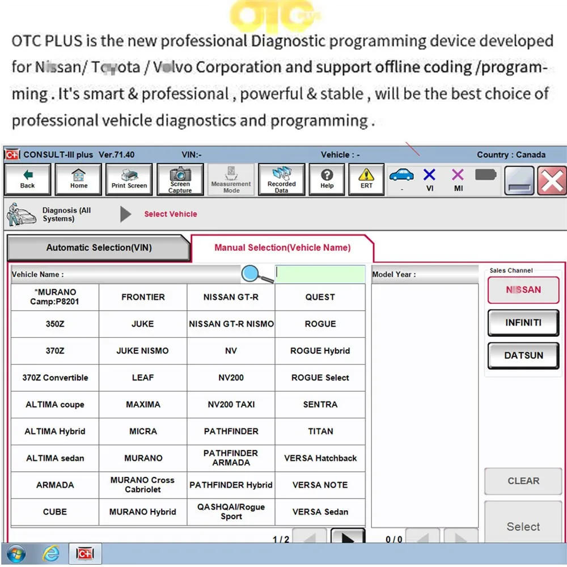Viewport: 567px width, 567px height.
Task: Pick ALTIMA Hybrid from the list
Action: (x=55, y=431)
